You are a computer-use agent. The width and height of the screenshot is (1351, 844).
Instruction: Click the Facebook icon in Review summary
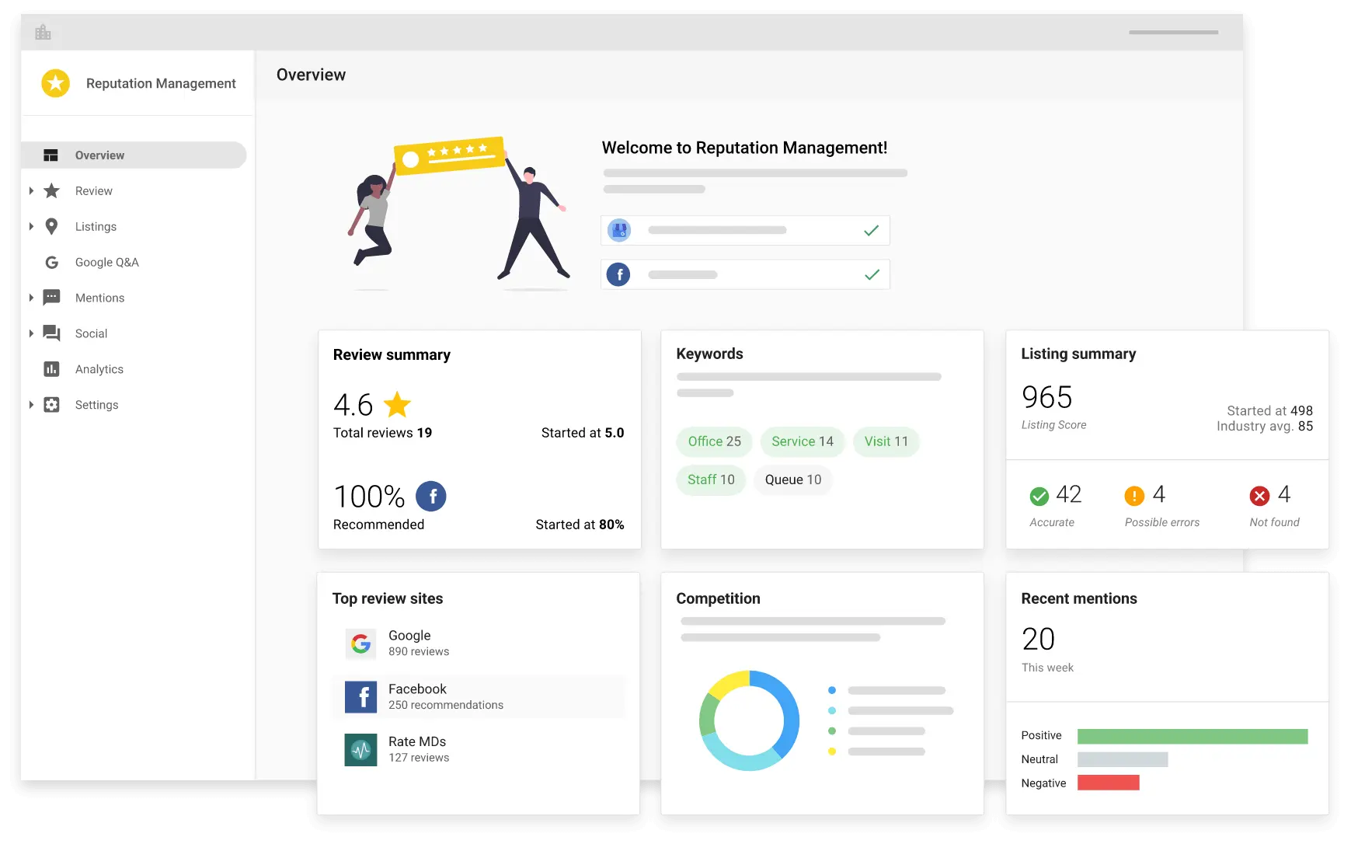click(432, 496)
